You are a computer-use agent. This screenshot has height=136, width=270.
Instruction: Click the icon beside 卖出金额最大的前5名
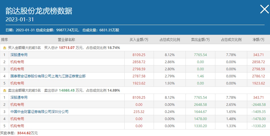pos(5,90)
